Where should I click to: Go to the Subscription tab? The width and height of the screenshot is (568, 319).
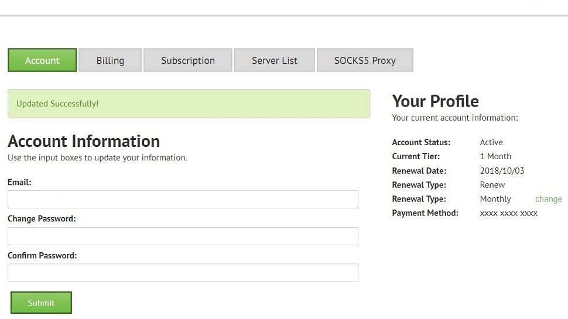[188, 60]
